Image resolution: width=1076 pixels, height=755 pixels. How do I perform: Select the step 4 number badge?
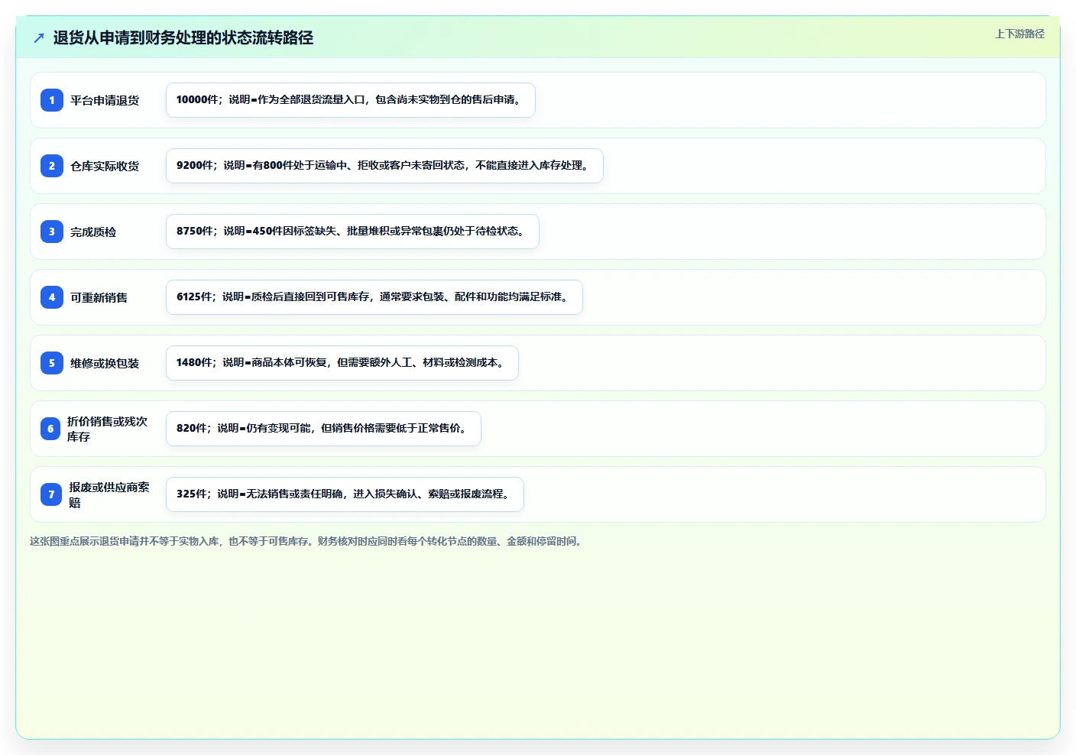click(52, 297)
